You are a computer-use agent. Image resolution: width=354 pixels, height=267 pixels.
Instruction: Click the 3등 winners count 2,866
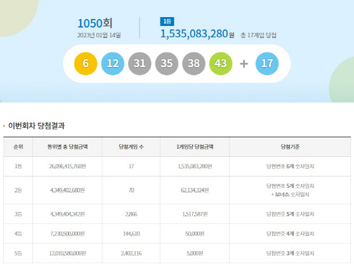[131, 214]
